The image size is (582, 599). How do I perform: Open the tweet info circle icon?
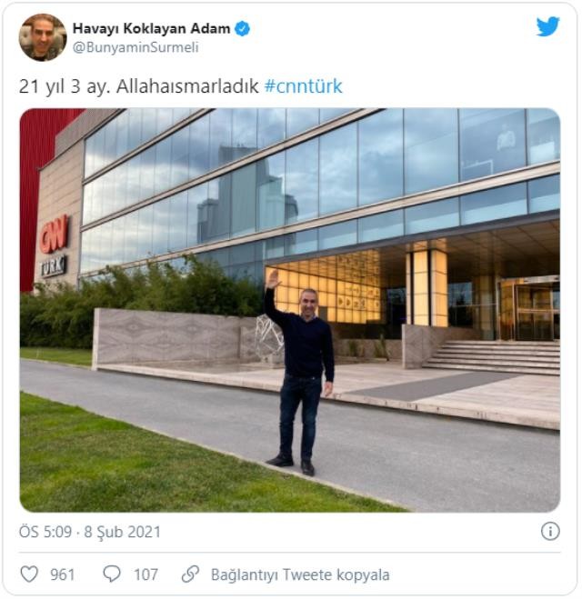550,532
